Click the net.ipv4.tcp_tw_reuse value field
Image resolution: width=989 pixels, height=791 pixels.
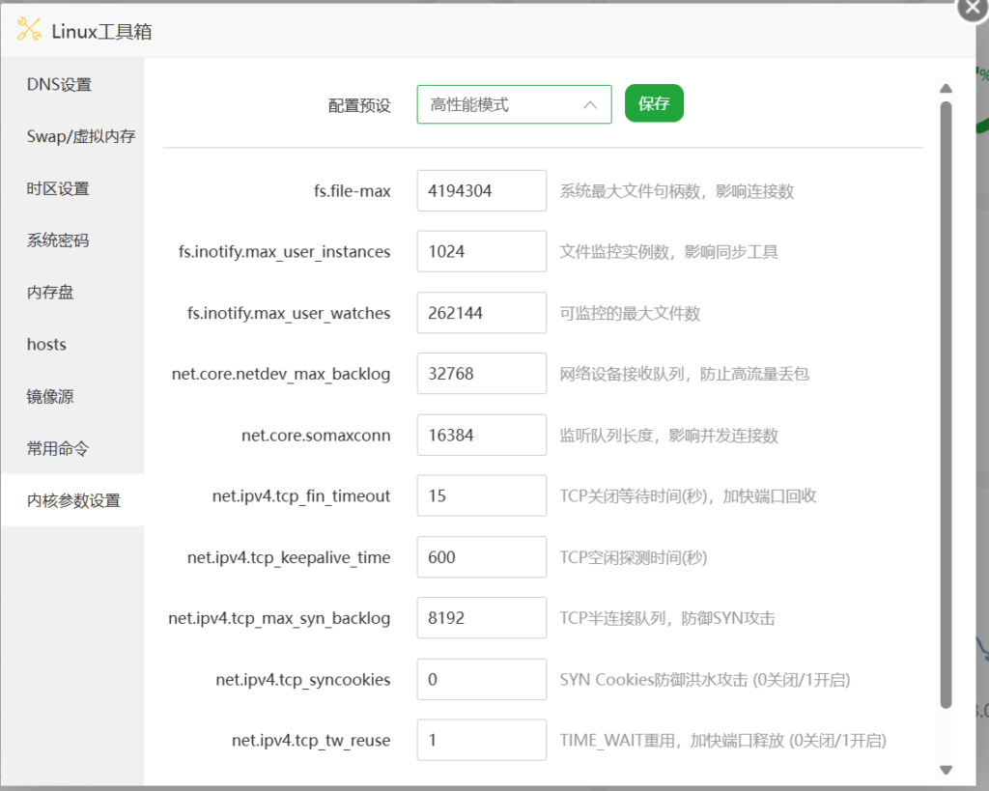pos(481,741)
